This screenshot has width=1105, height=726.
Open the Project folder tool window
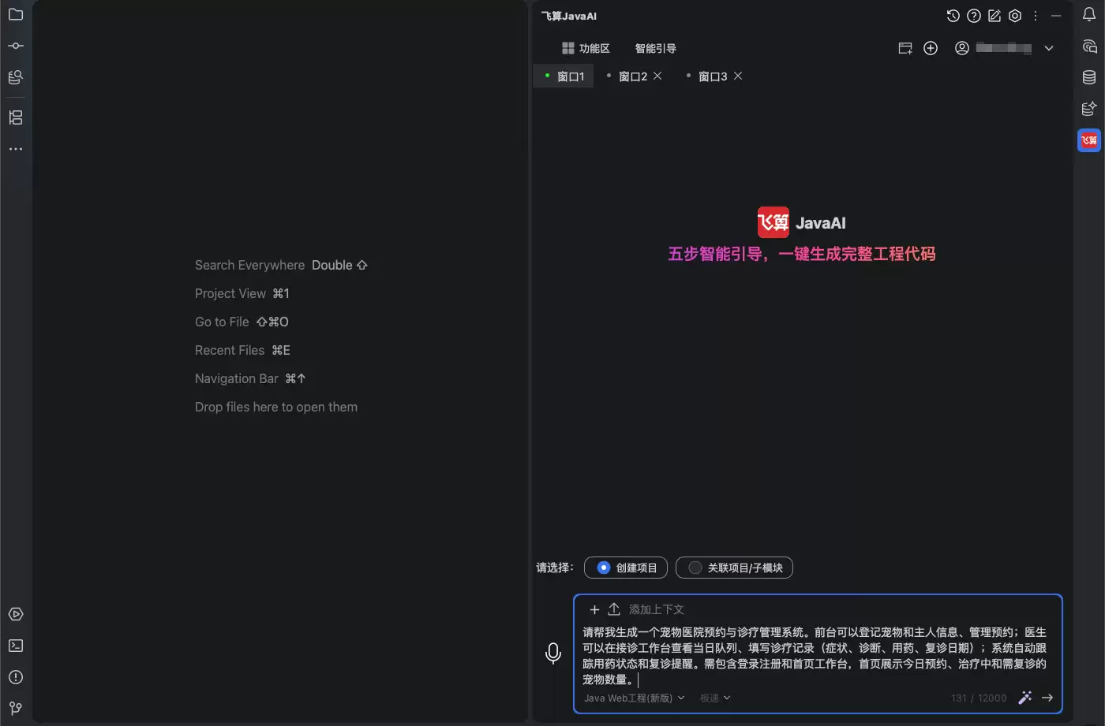click(x=16, y=14)
